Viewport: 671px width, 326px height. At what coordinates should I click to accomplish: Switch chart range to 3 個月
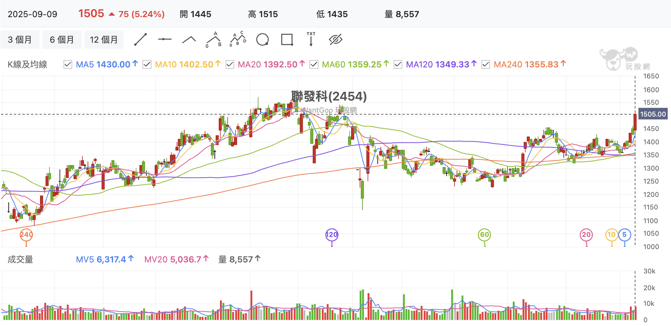click(20, 40)
